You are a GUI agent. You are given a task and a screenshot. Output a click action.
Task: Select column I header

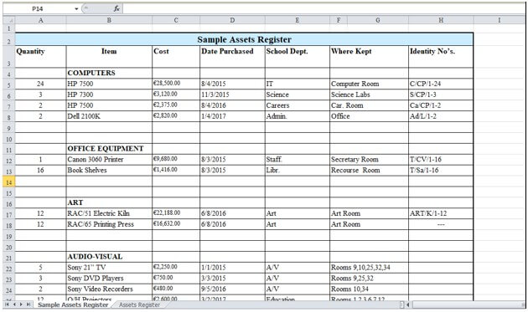point(499,20)
